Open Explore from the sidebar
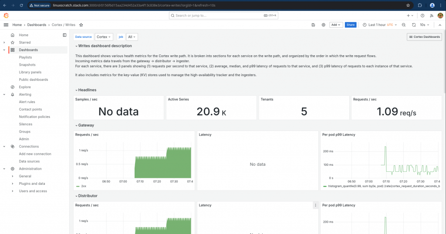The height and width of the screenshot is (234, 446). pos(25,87)
